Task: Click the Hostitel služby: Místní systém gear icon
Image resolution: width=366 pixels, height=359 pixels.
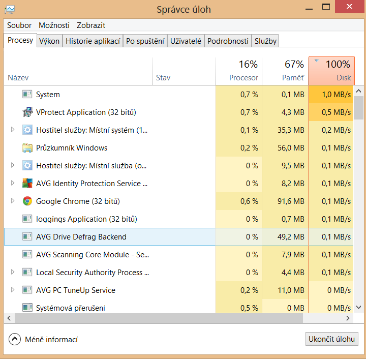Action: pyautogui.click(x=27, y=130)
